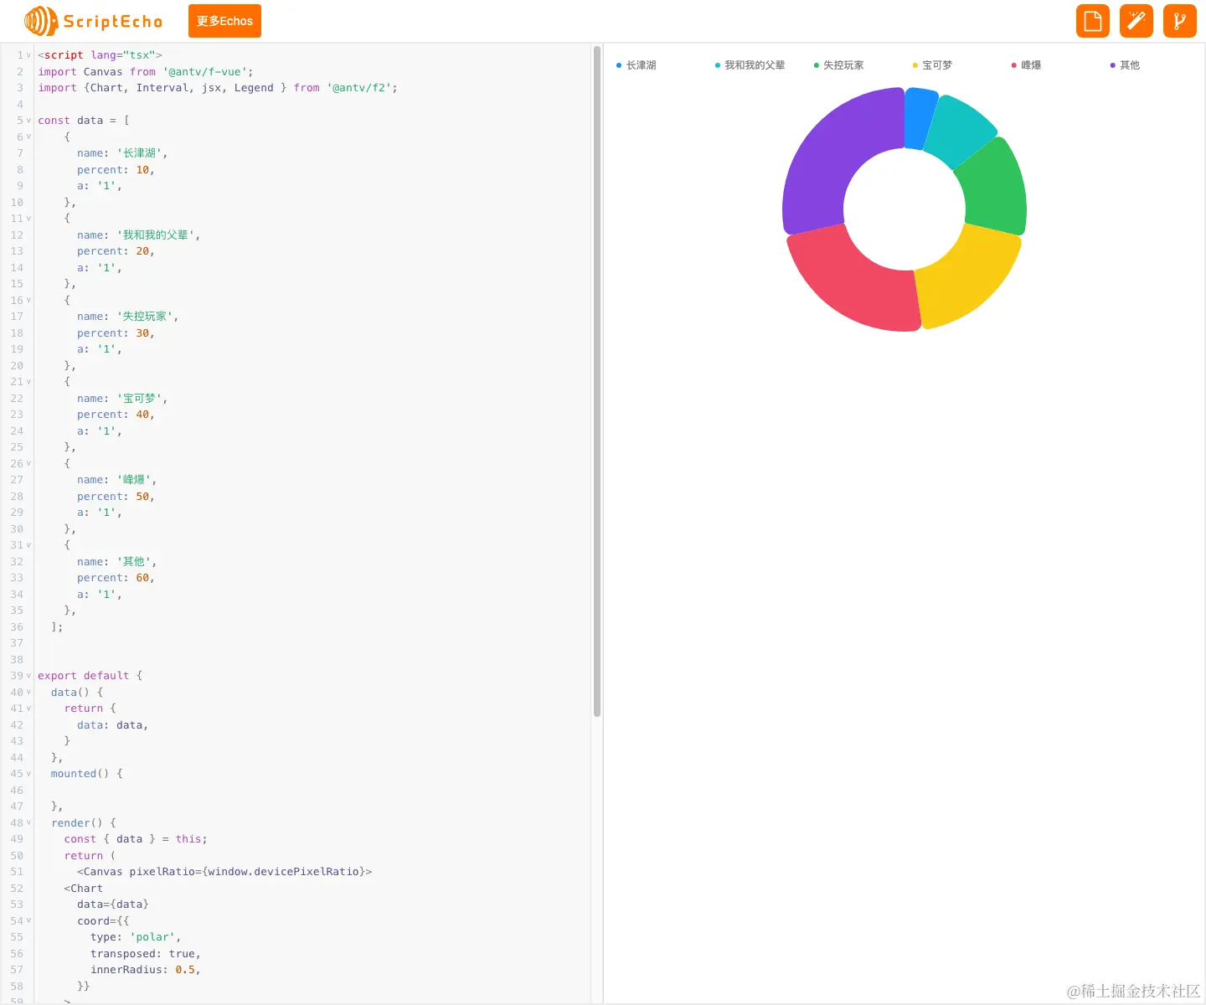Fold the object at line 26
The height and width of the screenshot is (1005, 1206).
28,463
